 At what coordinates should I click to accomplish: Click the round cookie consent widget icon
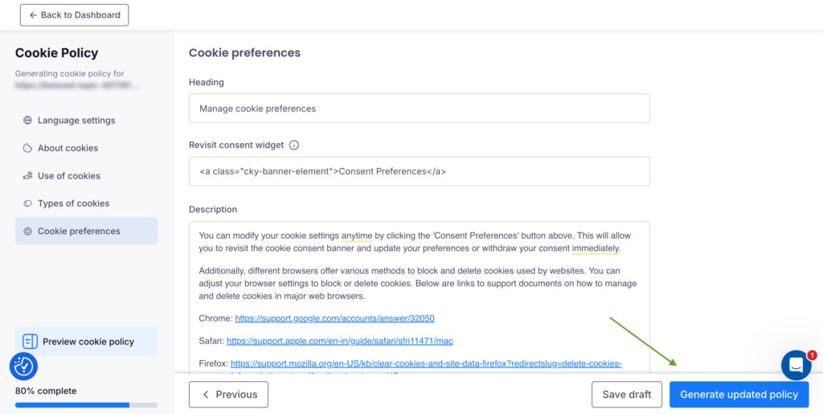tap(23, 366)
